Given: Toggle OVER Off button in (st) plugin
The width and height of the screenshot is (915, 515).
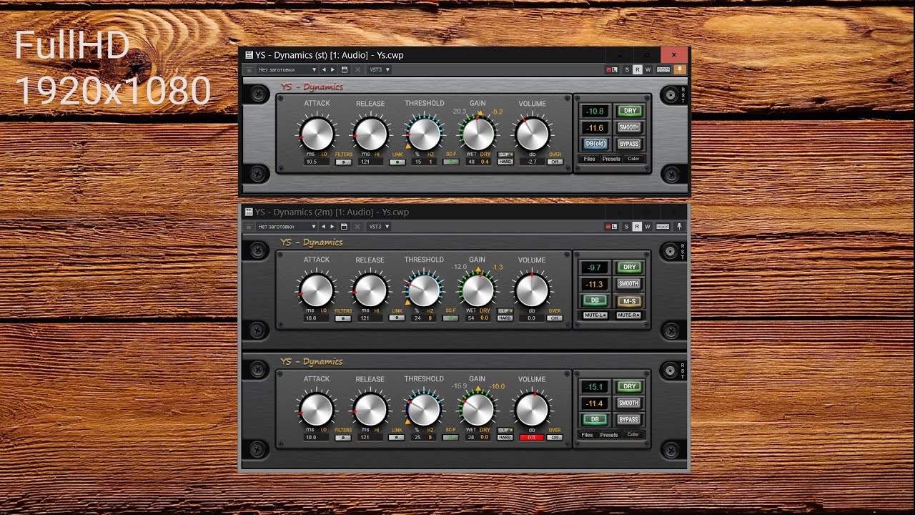Looking at the screenshot, I should [555, 162].
